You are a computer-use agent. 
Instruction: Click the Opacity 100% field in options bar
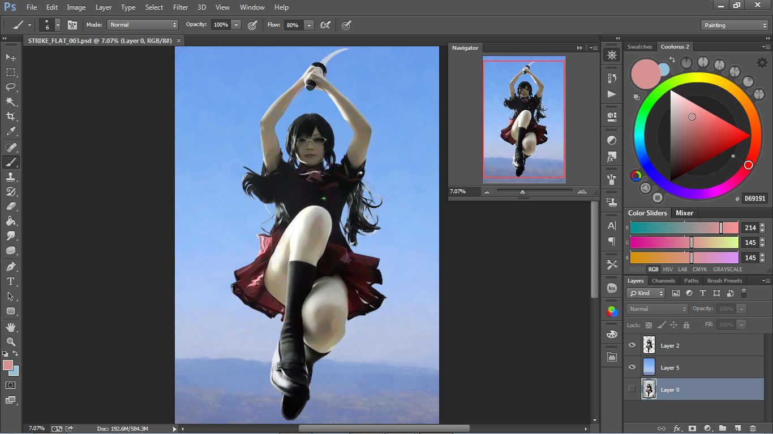point(221,25)
